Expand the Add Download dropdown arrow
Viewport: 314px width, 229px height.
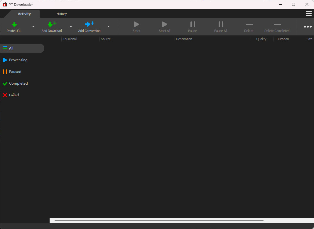coord(71,26)
